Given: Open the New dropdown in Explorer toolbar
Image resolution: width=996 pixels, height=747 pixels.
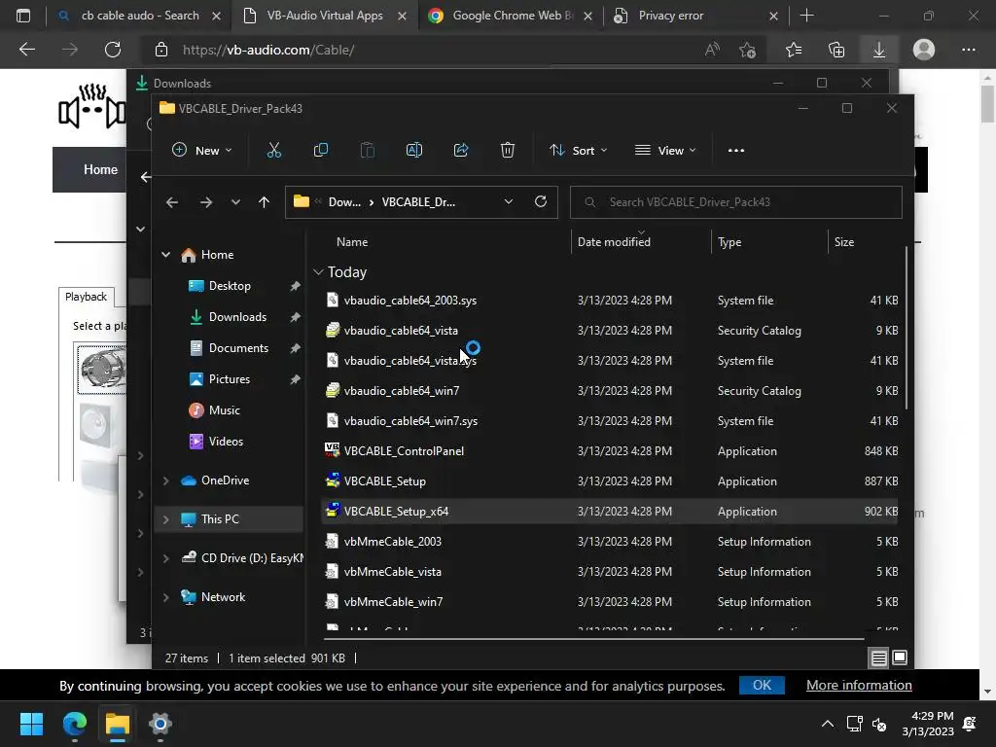Looking at the screenshot, I should point(202,151).
